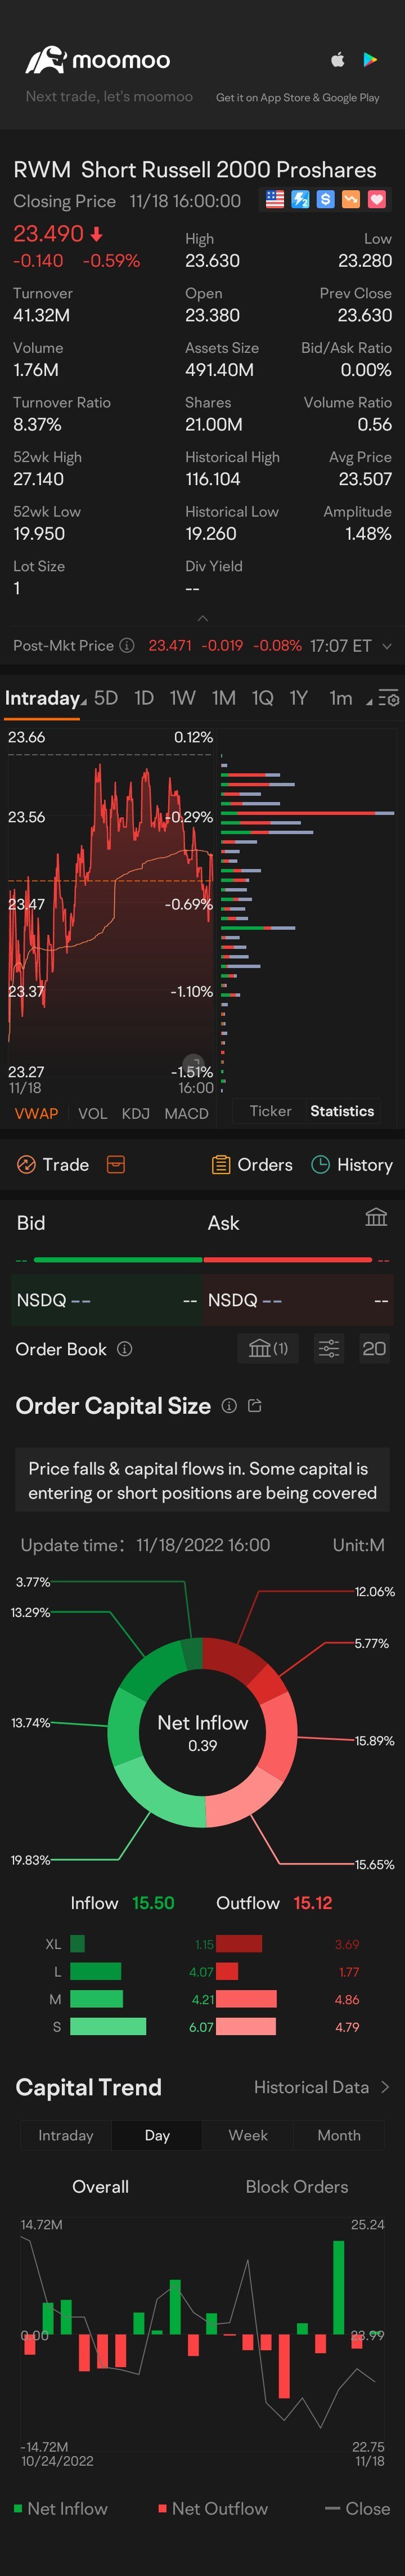Click the share icon beside Order Capital Size
The height and width of the screenshot is (2576, 405).
[x=255, y=1406]
